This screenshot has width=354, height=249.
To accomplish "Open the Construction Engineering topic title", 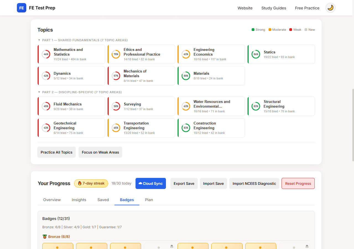I will tap(205, 126).
